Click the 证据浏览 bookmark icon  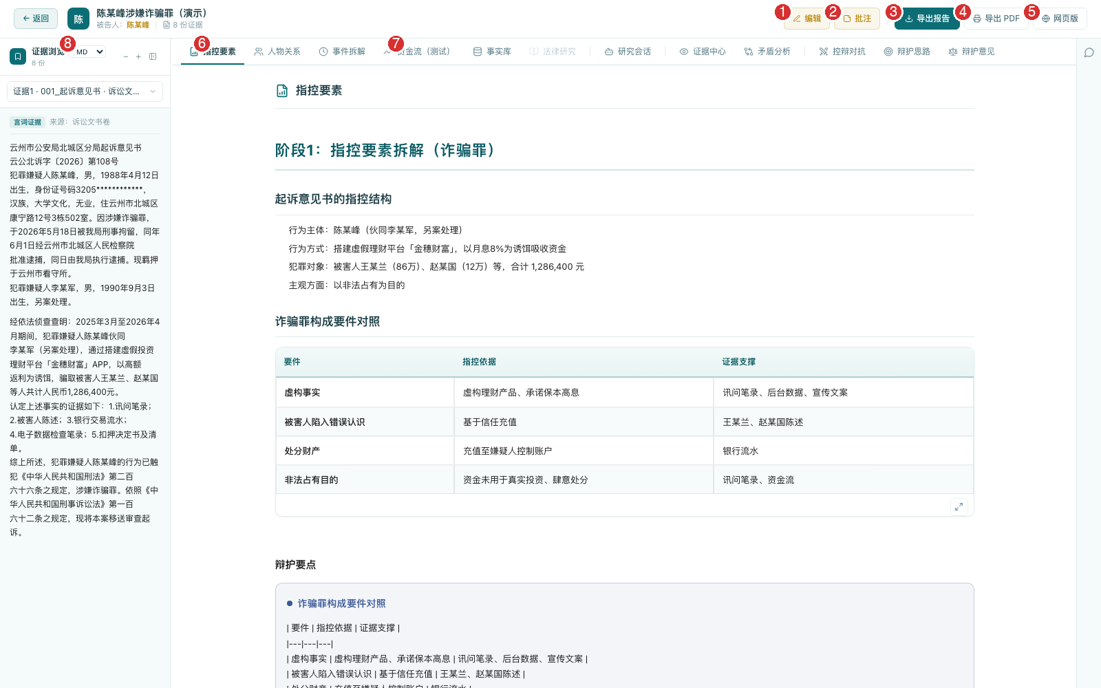click(x=18, y=56)
